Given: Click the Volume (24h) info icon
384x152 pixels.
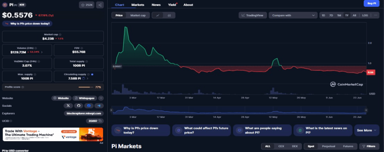Looking at the screenshot, I should (x=36, y=48).
